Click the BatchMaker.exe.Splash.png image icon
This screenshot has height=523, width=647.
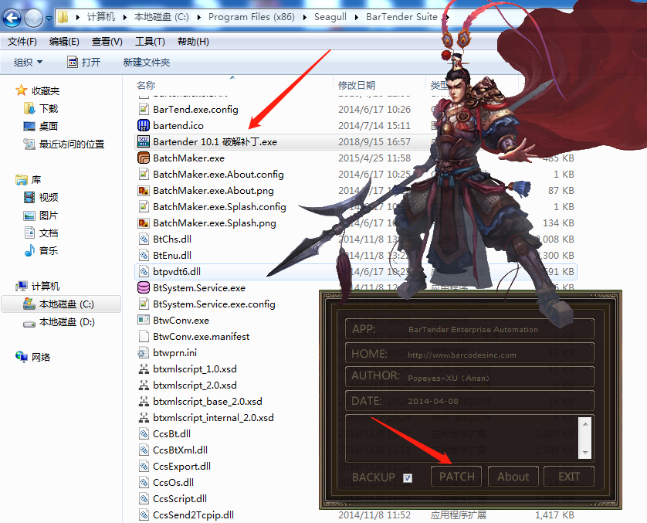click(143, 223)
